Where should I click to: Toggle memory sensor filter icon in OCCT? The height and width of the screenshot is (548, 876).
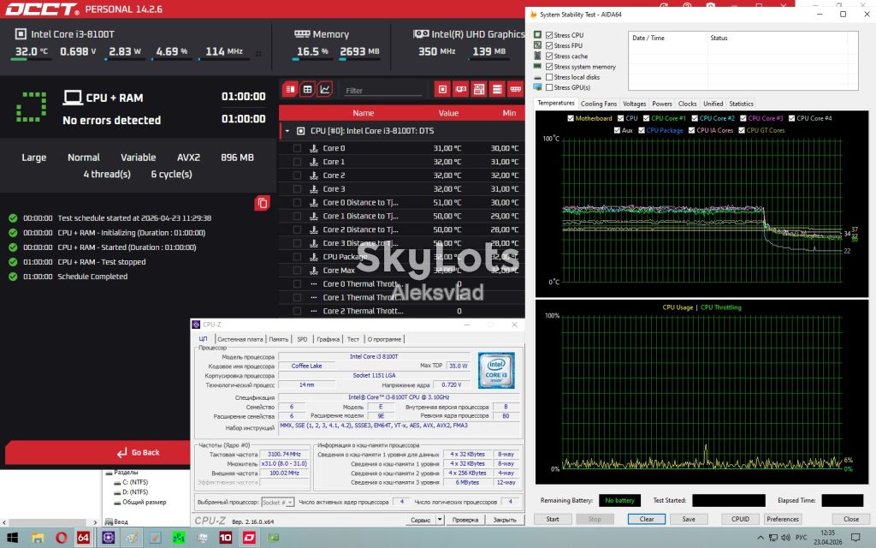click(x=515, y=89)
